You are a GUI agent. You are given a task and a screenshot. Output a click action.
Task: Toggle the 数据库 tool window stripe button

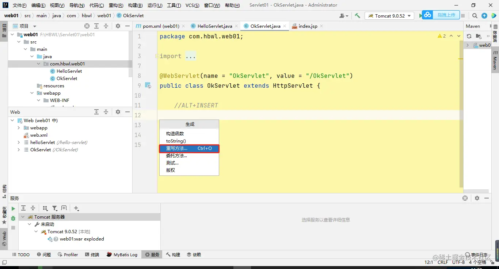pos(495,34)
